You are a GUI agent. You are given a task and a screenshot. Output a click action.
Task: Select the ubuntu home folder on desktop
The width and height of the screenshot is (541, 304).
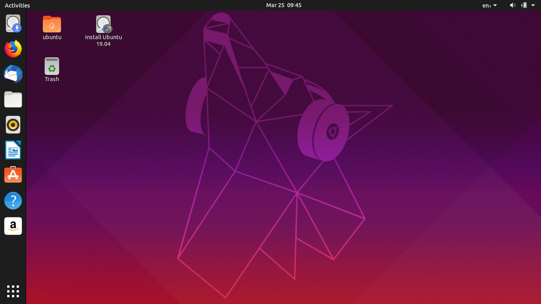[52, 25]
